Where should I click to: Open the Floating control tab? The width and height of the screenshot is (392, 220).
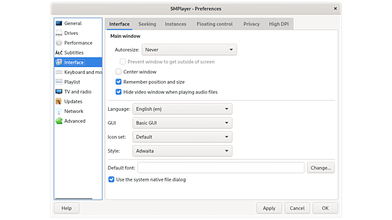pos(214,24)
